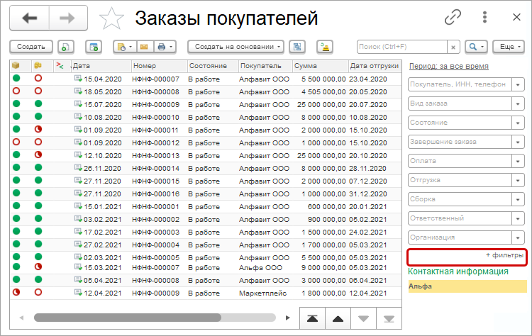
Task: Click the horizontal scrollbar thumb
Action: click(128, 318)
